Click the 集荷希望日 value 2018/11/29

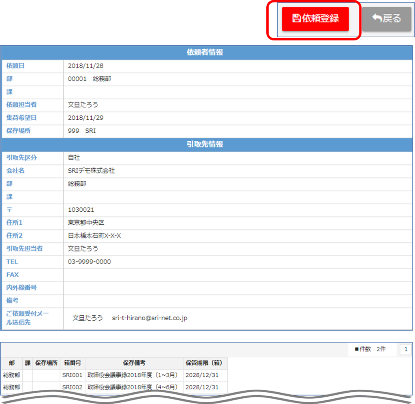click(x=86, y=118)
